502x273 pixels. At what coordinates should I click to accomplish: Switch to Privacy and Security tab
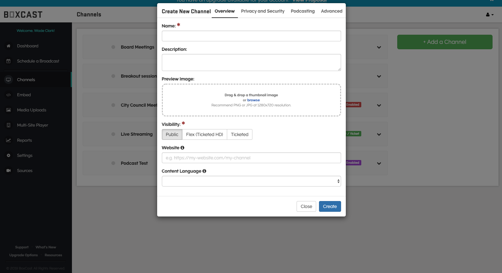click(263, 11)
